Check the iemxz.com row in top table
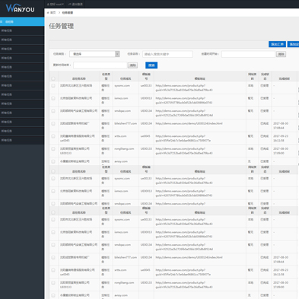Image resolution: width=299 pixels, height=299 pixels. pos(53,98)
